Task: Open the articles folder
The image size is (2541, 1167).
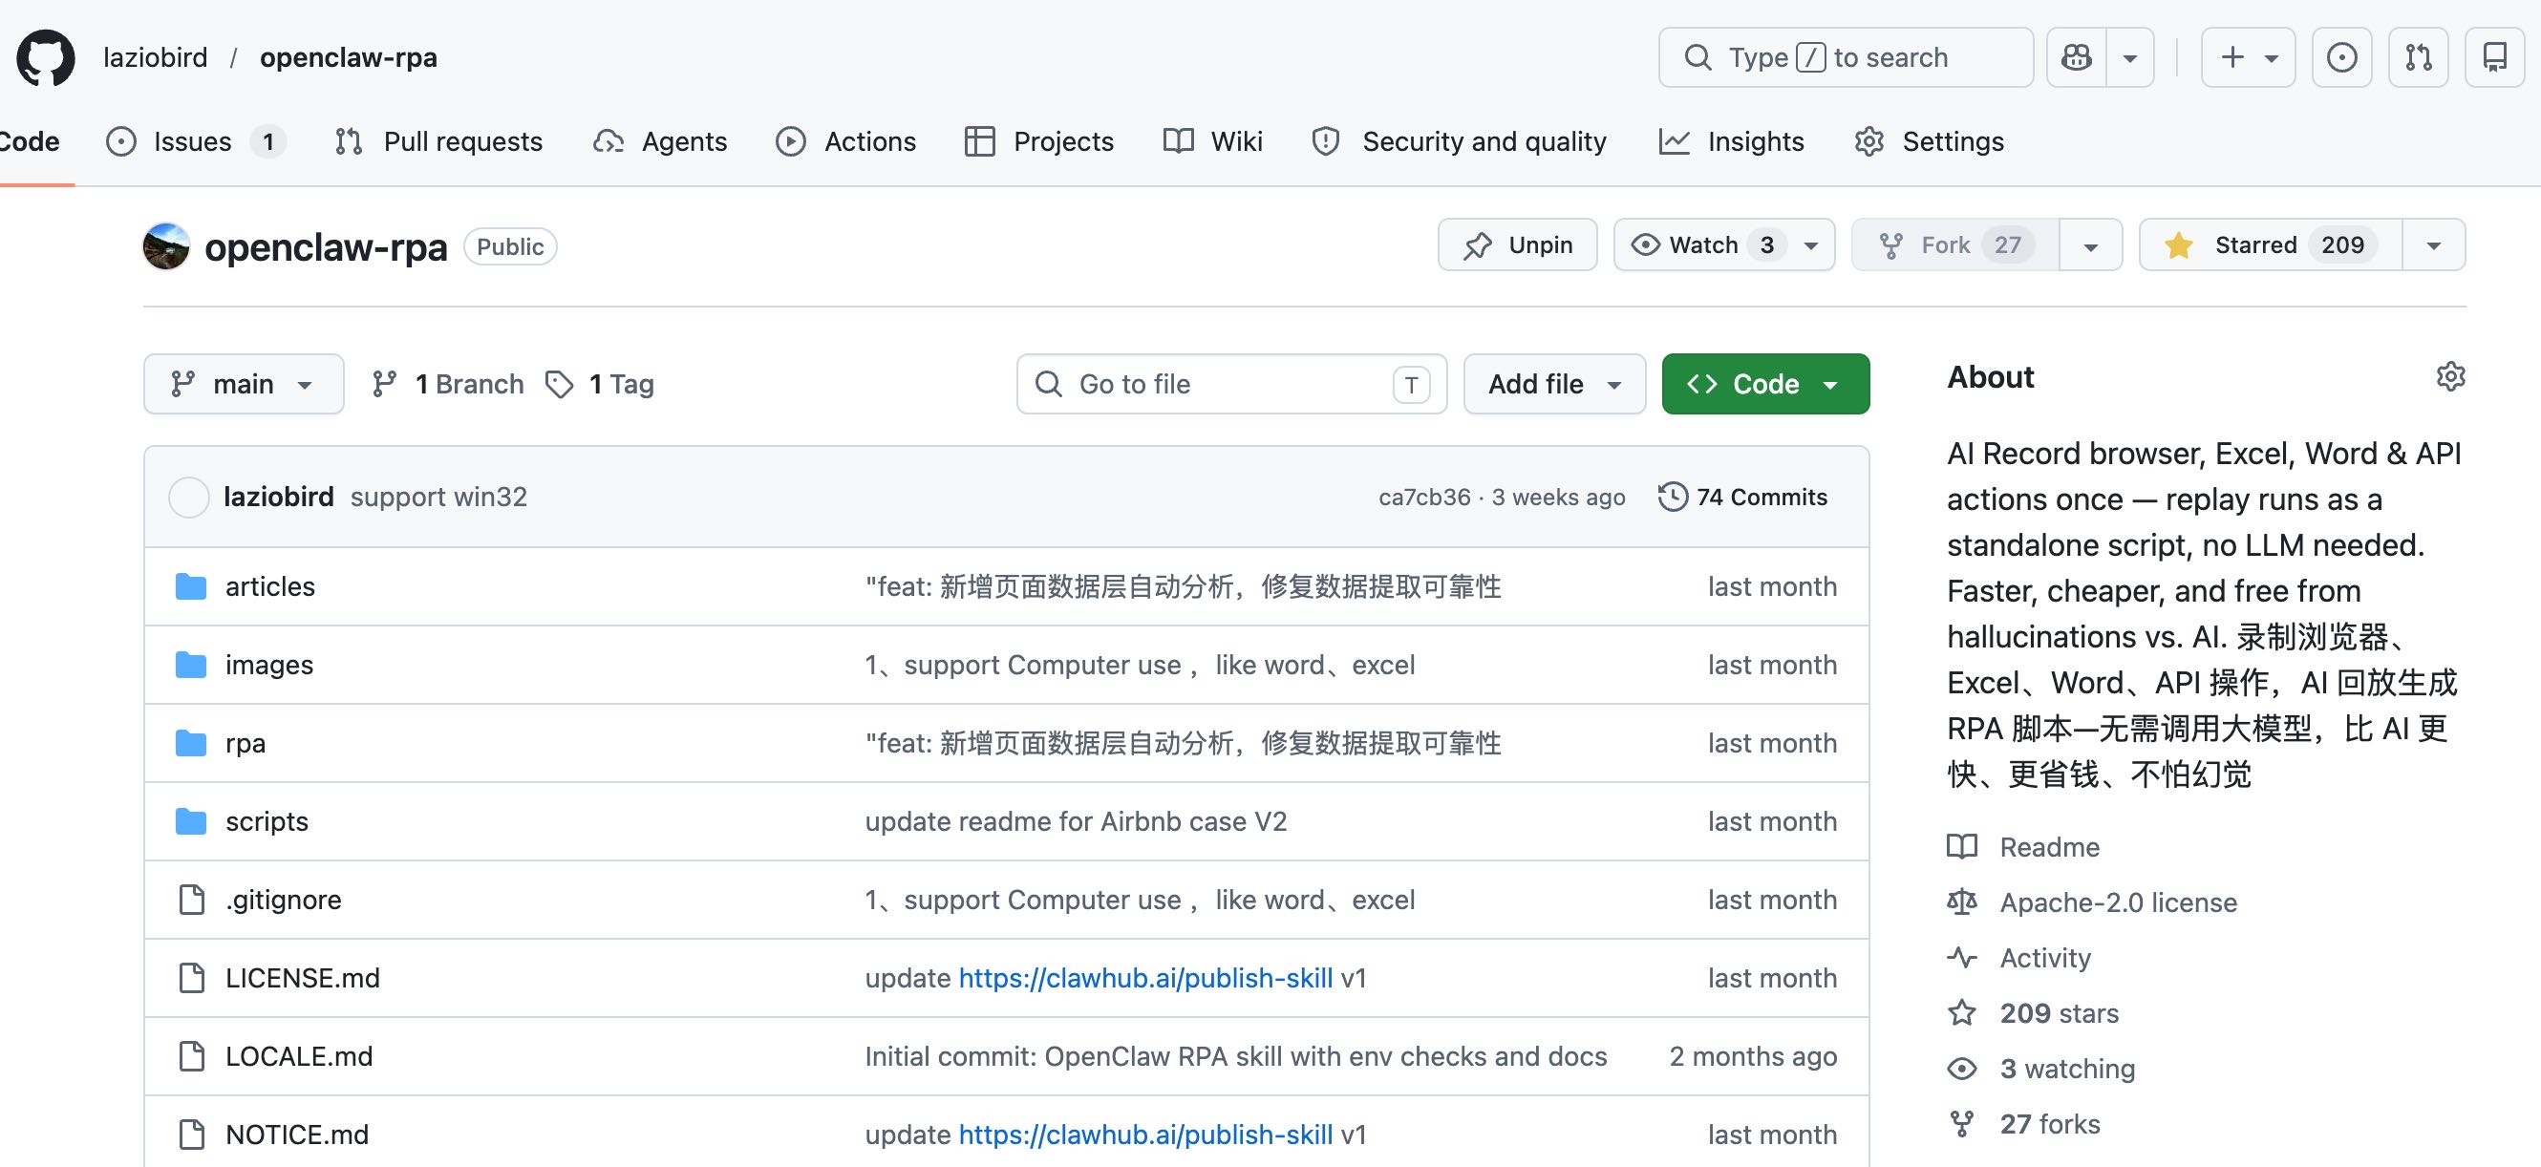Action: click(270, 587)
